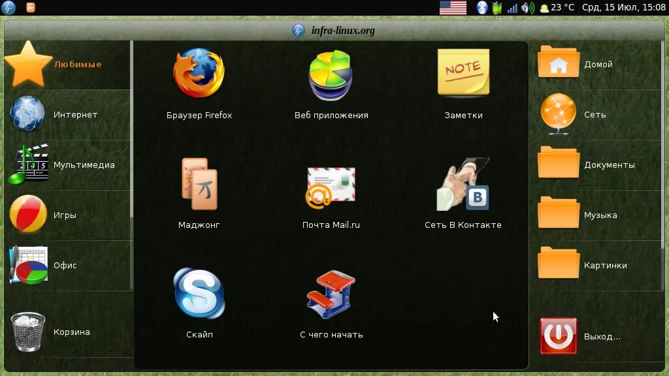Viewport: 669px width, 376px height.
Task: Check the battery status icon
Action: click(497, 8)
